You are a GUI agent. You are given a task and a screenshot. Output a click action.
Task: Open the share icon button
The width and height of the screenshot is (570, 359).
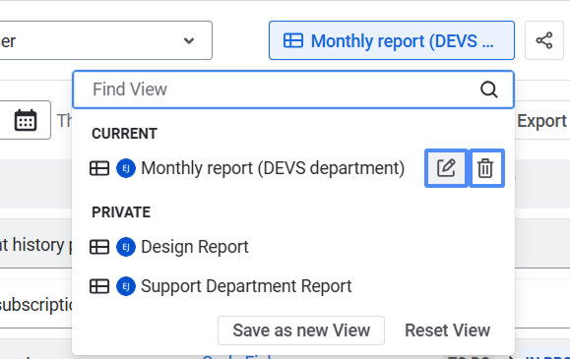click(x=544, y=40)
